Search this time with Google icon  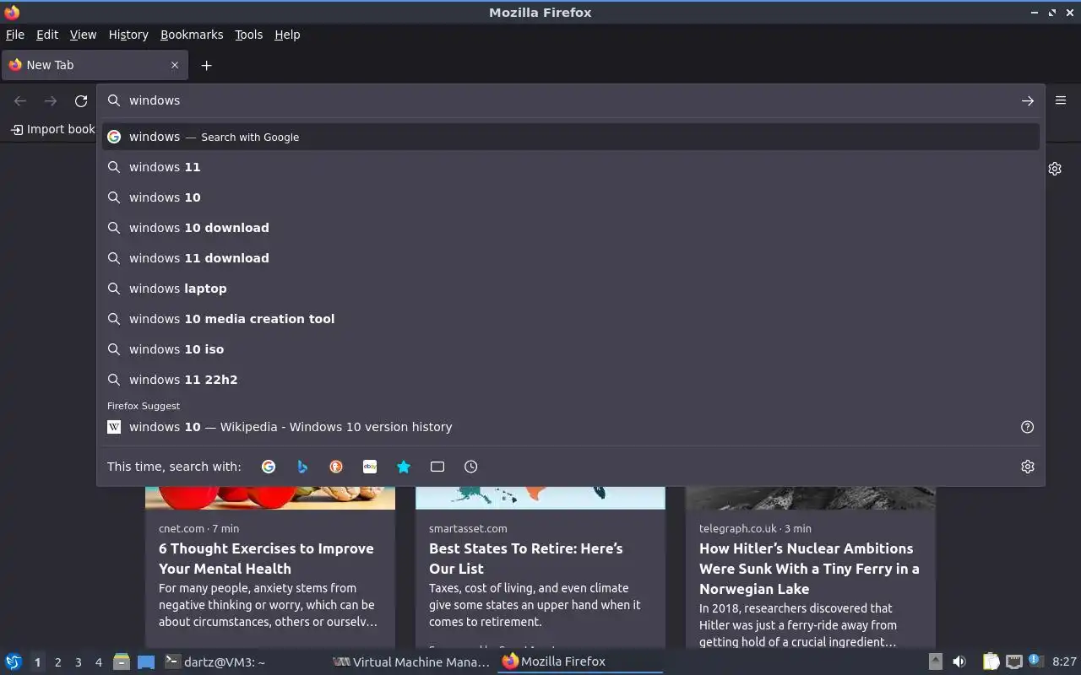tap(269, 467)
